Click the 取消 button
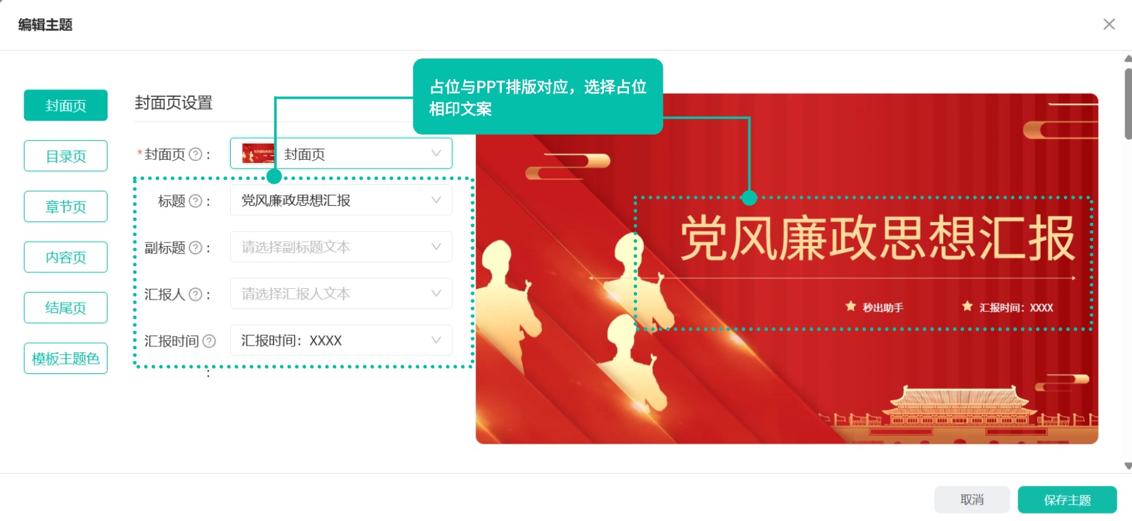 [x=972, y=500]
